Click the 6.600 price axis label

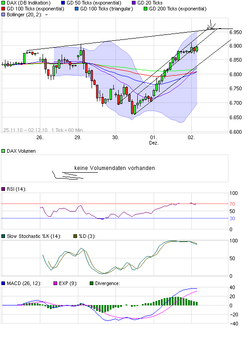coord(236,132)
